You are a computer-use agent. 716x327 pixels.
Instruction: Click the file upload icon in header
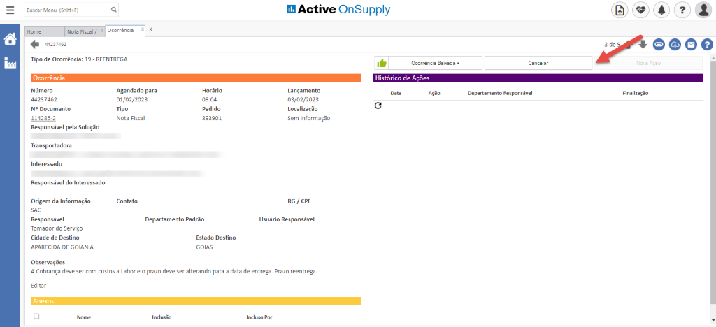[619, 10]
